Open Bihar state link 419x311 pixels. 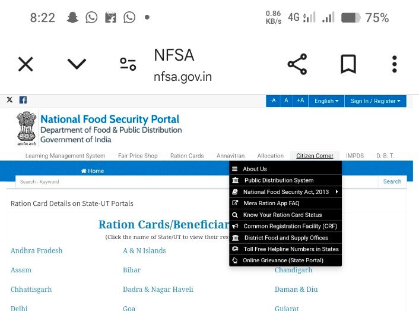[132, 270]
